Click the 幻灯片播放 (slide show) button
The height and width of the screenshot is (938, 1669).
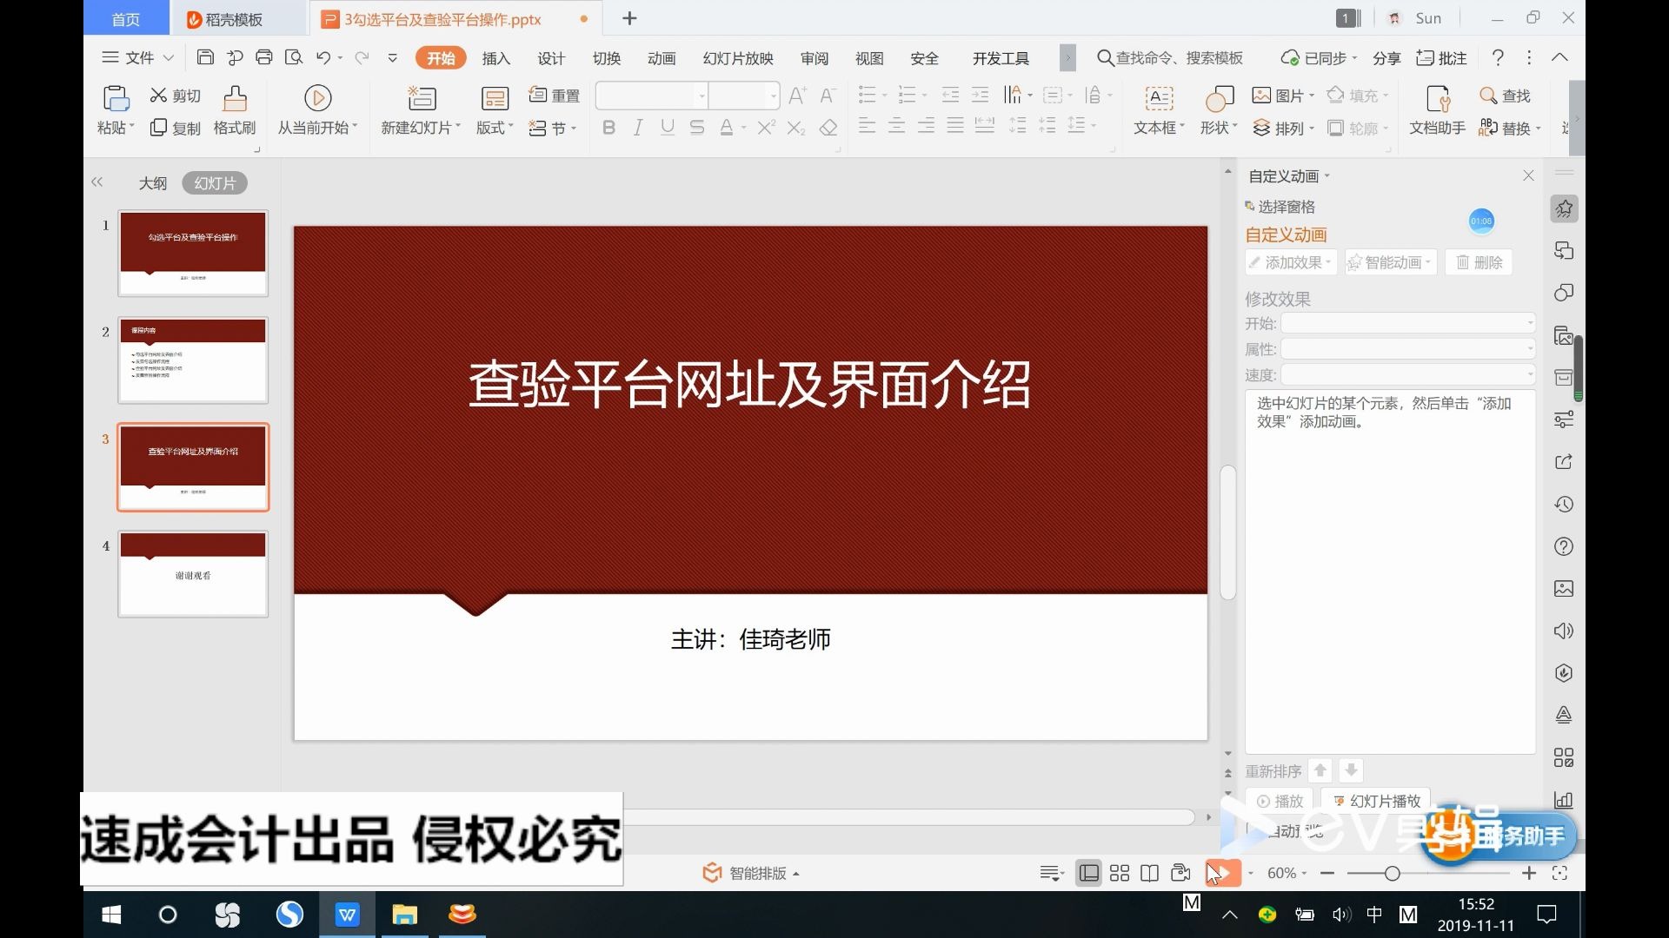tap(1376, 801)
